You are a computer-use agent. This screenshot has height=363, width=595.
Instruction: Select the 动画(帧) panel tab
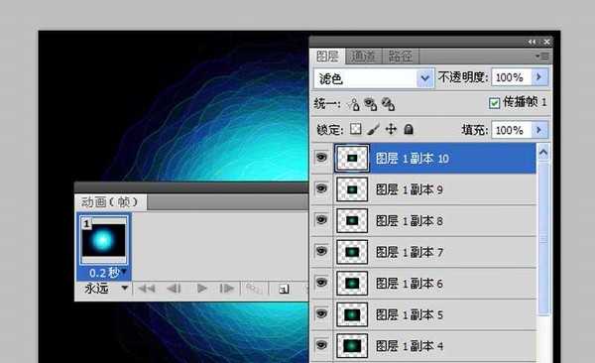pos(110,202)
